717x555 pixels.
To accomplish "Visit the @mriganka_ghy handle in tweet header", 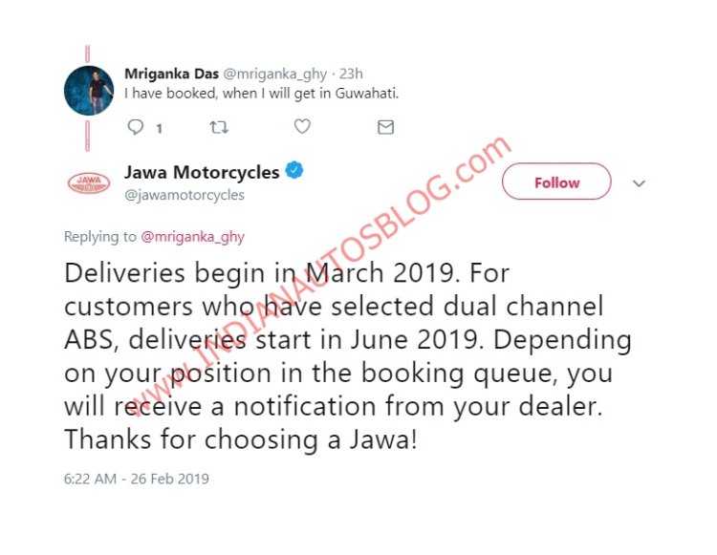I will tap(274, 74).
